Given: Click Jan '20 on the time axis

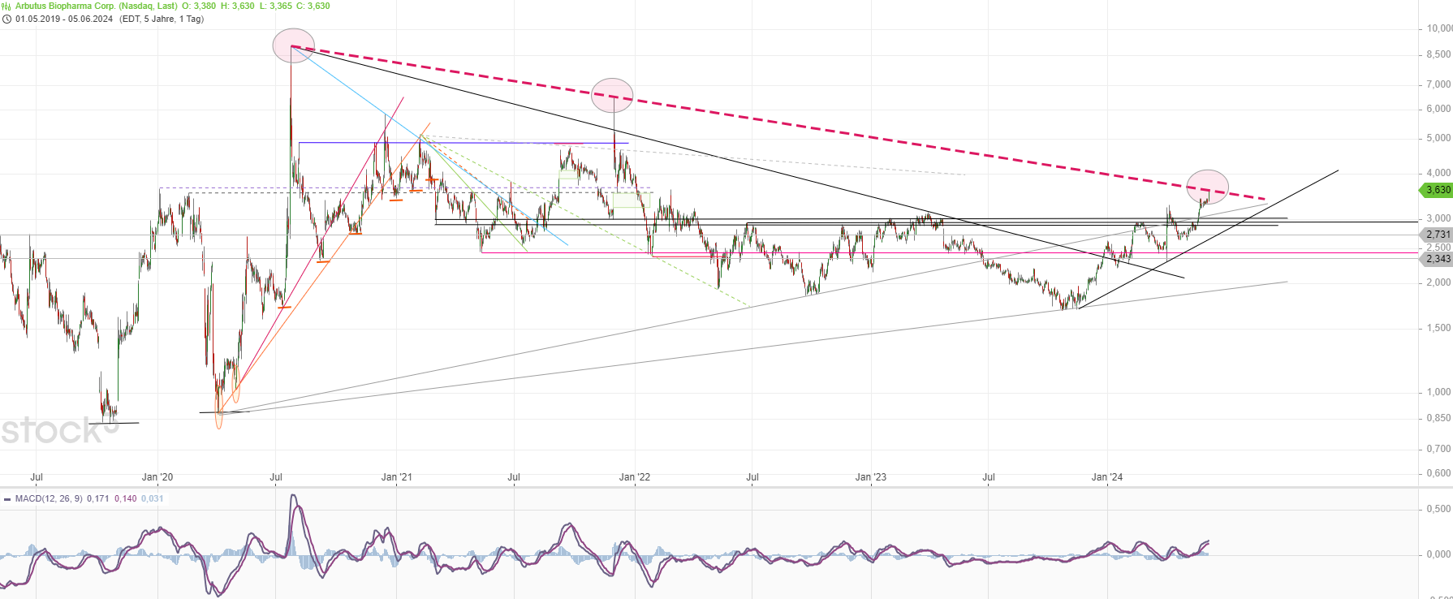Looking at the screenshot, I should coord(157,477).
